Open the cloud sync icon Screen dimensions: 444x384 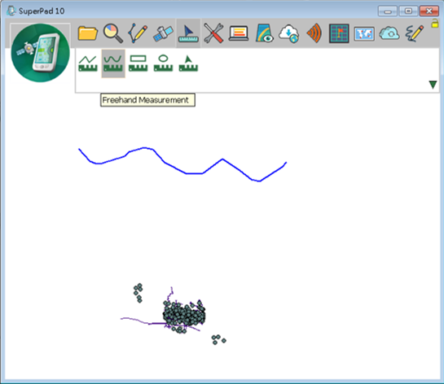click(x=389, y=33)
